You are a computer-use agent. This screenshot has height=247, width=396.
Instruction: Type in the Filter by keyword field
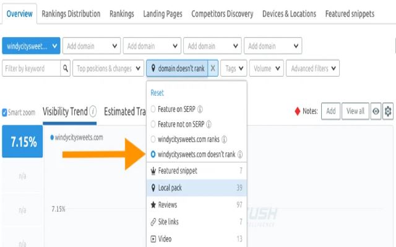pyautogui.click(x=31, y=69)
